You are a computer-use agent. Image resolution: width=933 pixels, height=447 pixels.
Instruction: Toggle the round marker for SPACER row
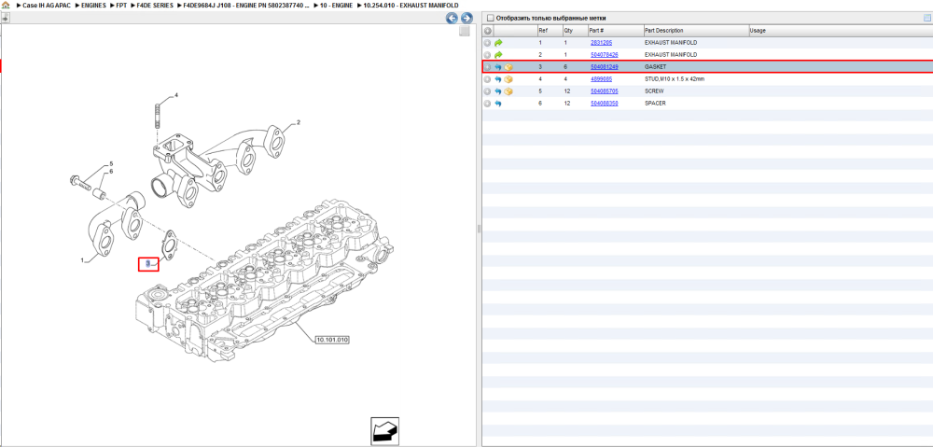click(x=487, y=104)
